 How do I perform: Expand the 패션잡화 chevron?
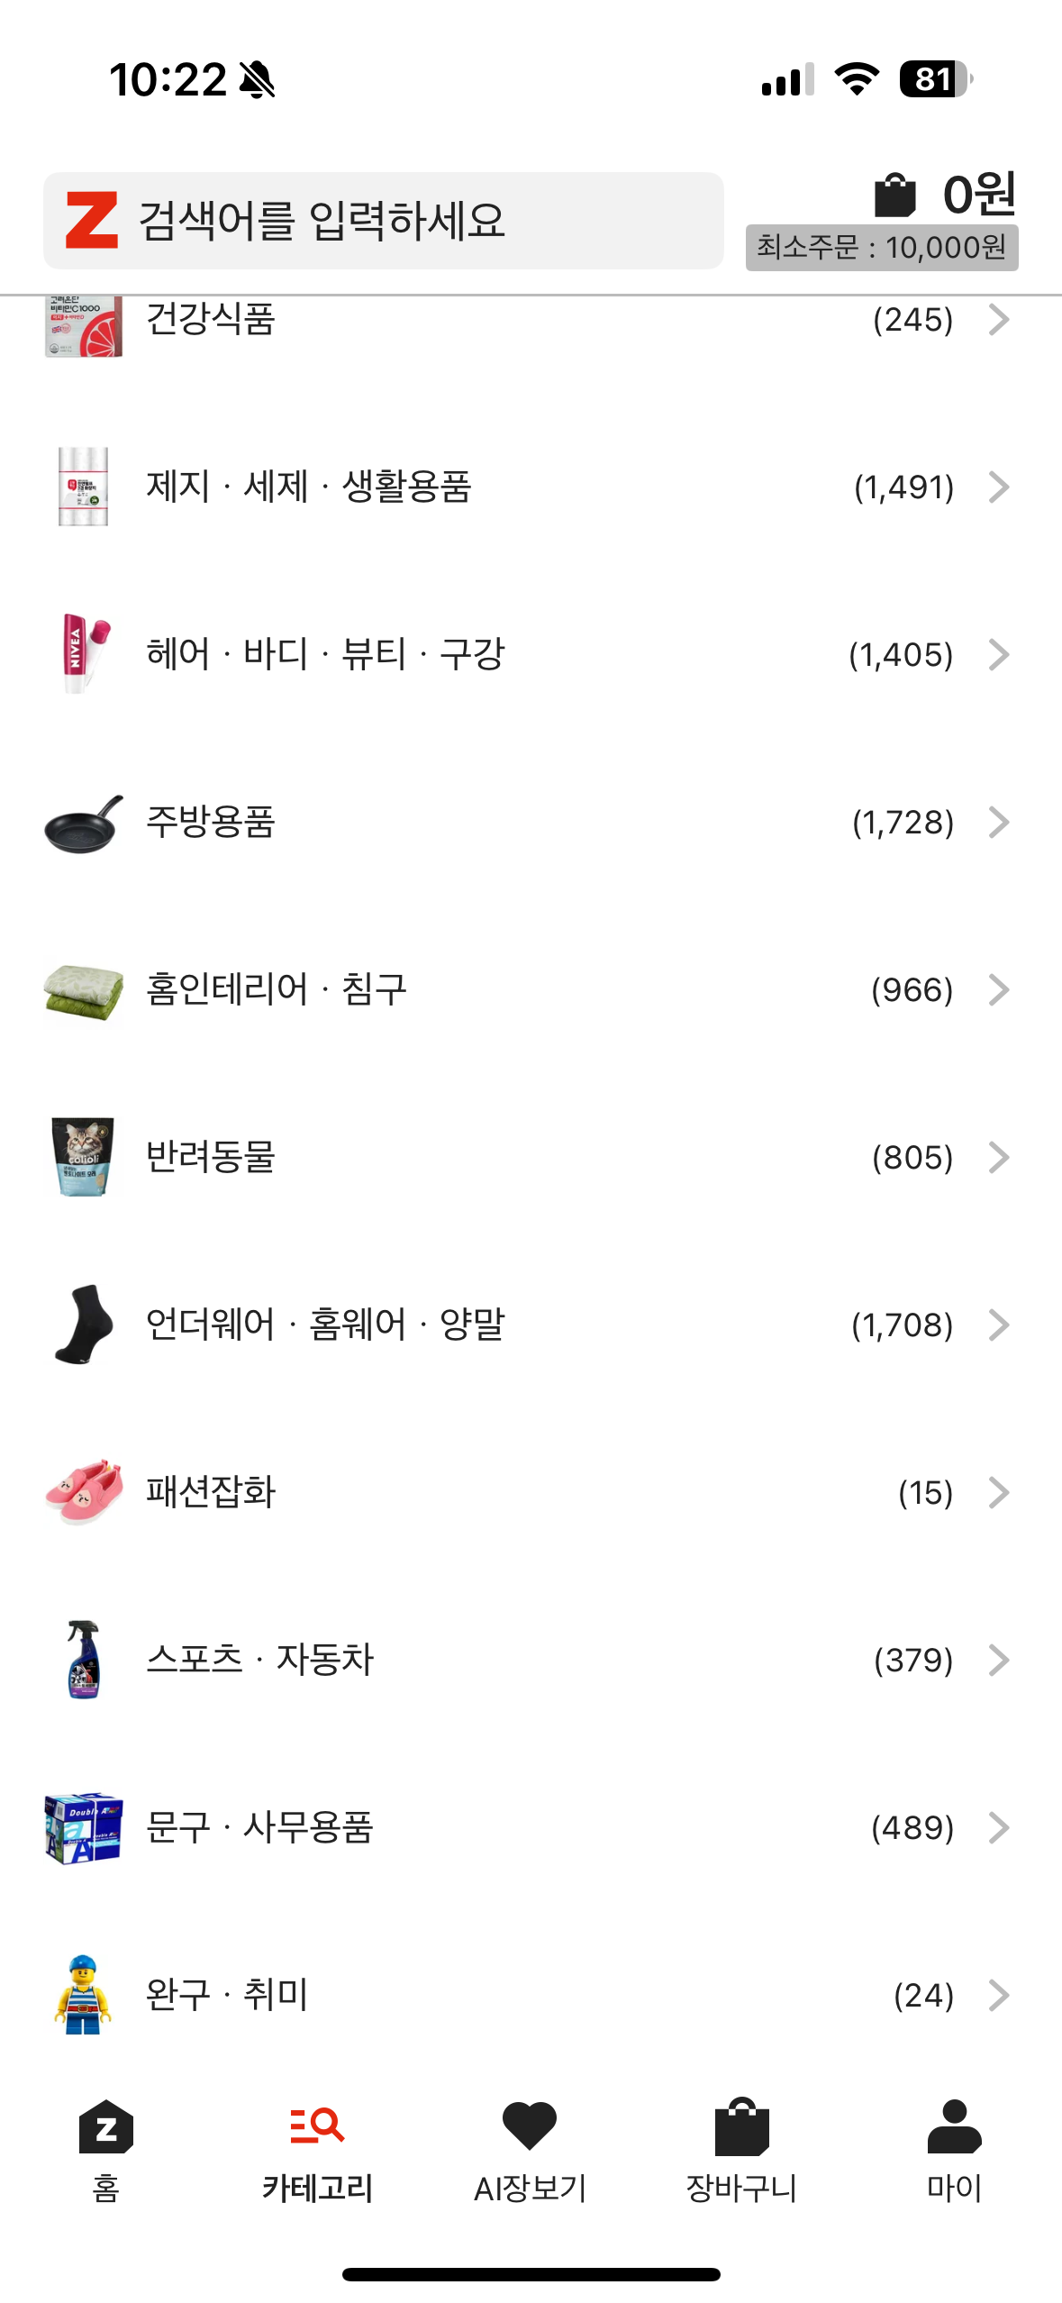(998, 1493)
